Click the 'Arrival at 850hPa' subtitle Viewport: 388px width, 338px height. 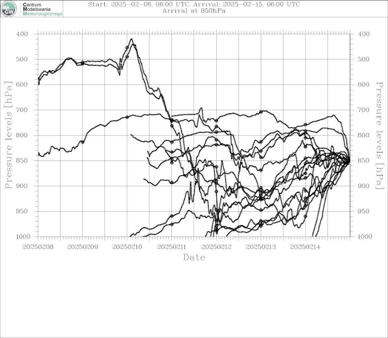tap(194, 11)
